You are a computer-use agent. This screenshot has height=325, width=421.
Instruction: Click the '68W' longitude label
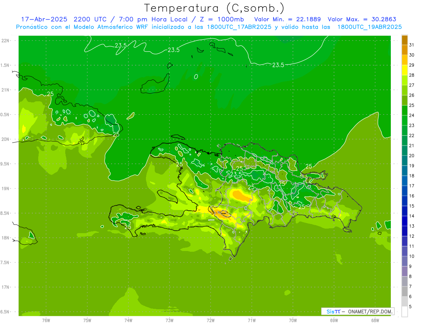tap(375, 320)
